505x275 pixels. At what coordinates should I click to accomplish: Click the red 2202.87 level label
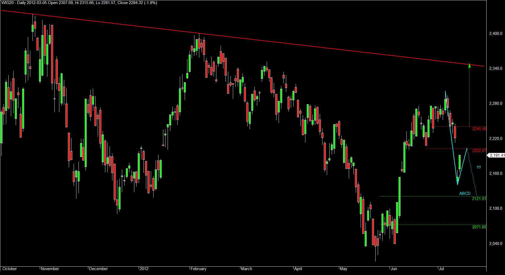pyautogui.click(x=479, y=150)
